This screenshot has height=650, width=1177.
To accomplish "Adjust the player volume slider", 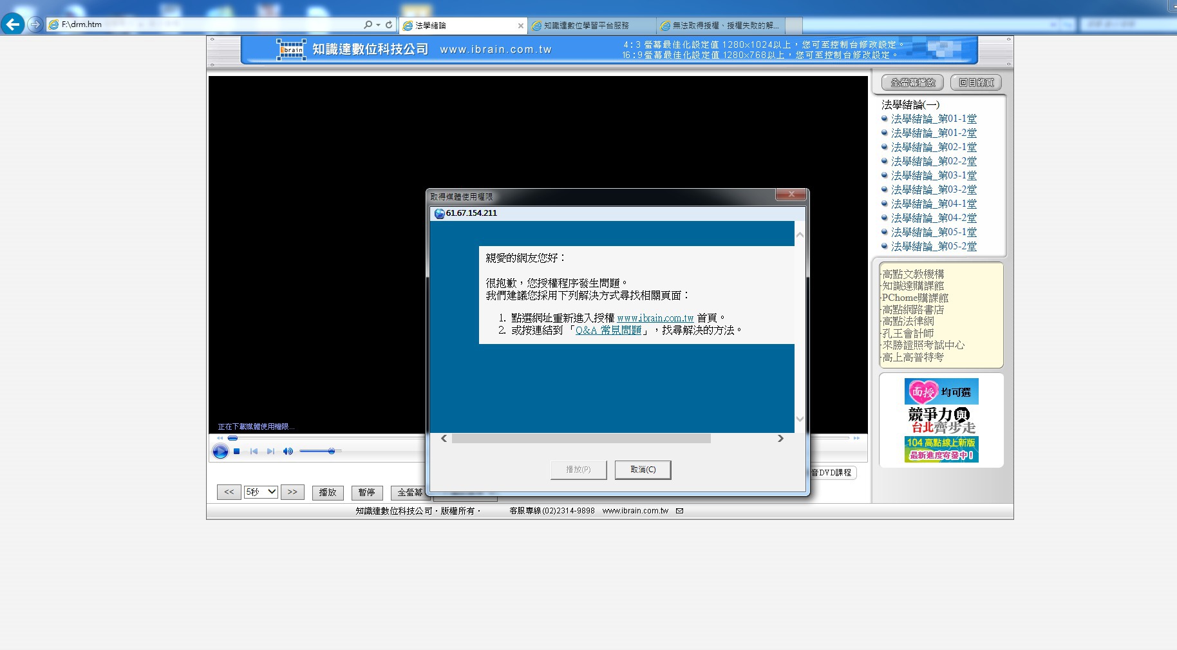I will click(321, 451).
